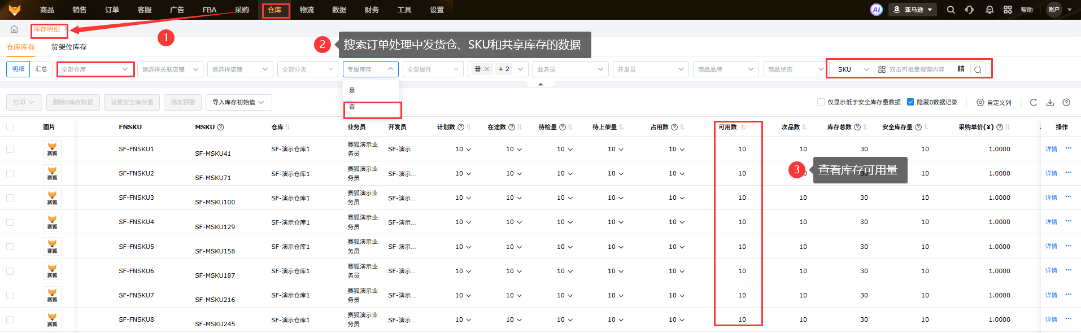Open customer service headset icon
Screen dimensions: 1081x333
(969, 10)
